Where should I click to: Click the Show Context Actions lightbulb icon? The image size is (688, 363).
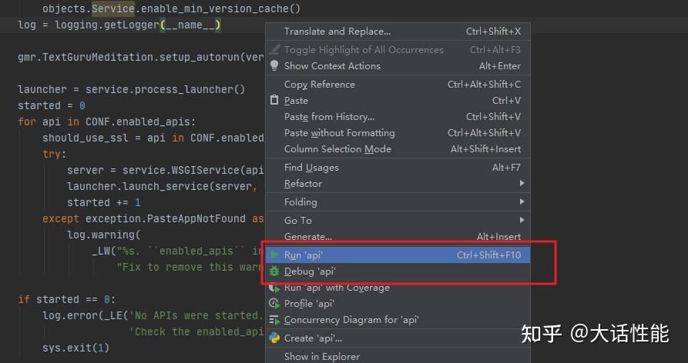pyautogui.click(x=274, y=65)
